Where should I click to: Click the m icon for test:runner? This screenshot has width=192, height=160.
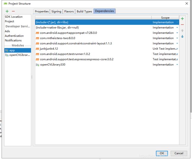tap(37, 54)
